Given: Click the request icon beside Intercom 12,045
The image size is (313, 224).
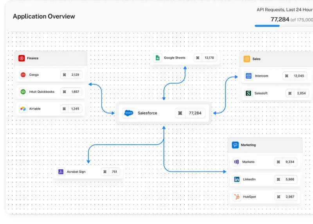Looking at the screenshot, I should (x=287, y=76).
